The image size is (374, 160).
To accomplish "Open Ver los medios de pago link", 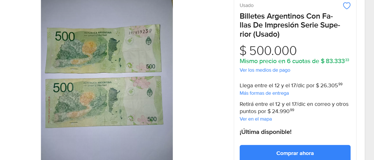I will pos(265,70).
